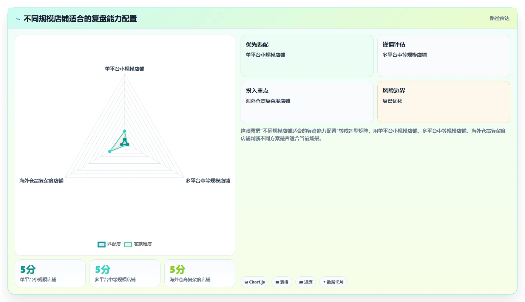This screenshot has width=525, height=302.
Task: Toggle the 匹配度 legend entry
Action: 109,244
